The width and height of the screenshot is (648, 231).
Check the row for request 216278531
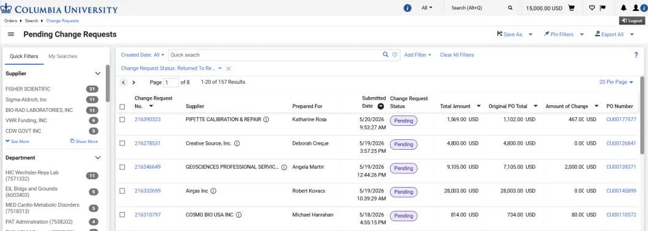point(122,144)
